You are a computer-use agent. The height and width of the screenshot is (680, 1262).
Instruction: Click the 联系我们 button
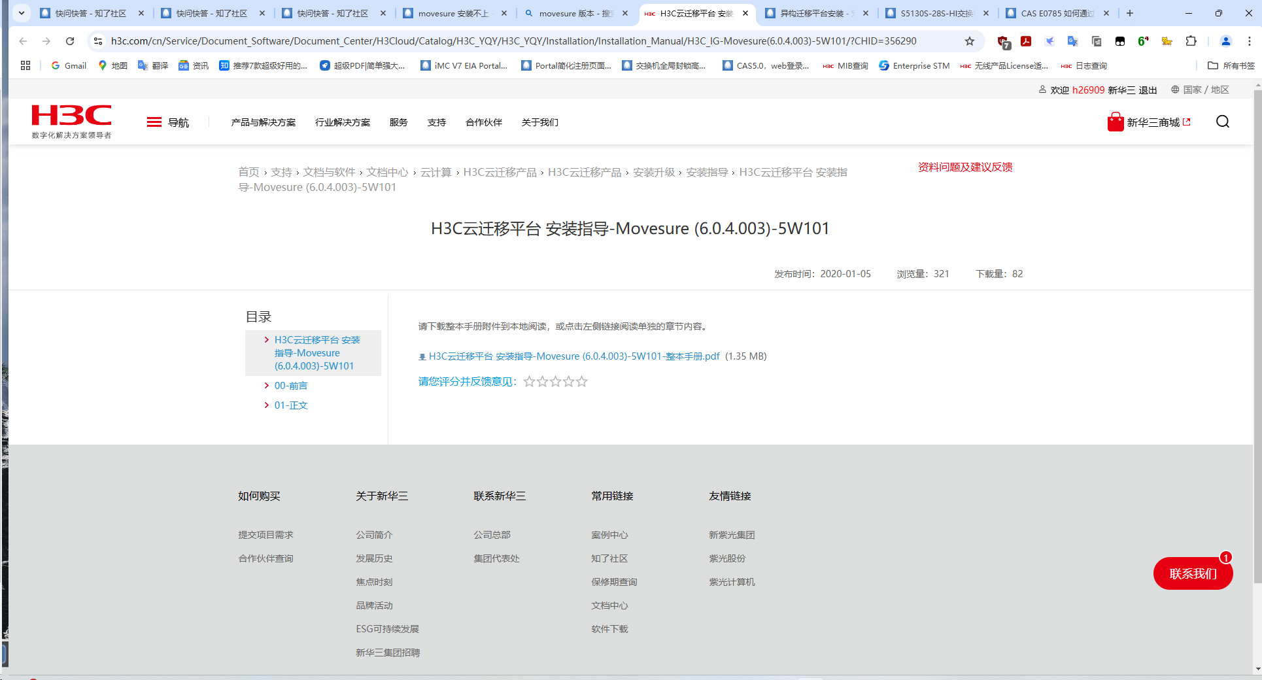click(1193, 573)
